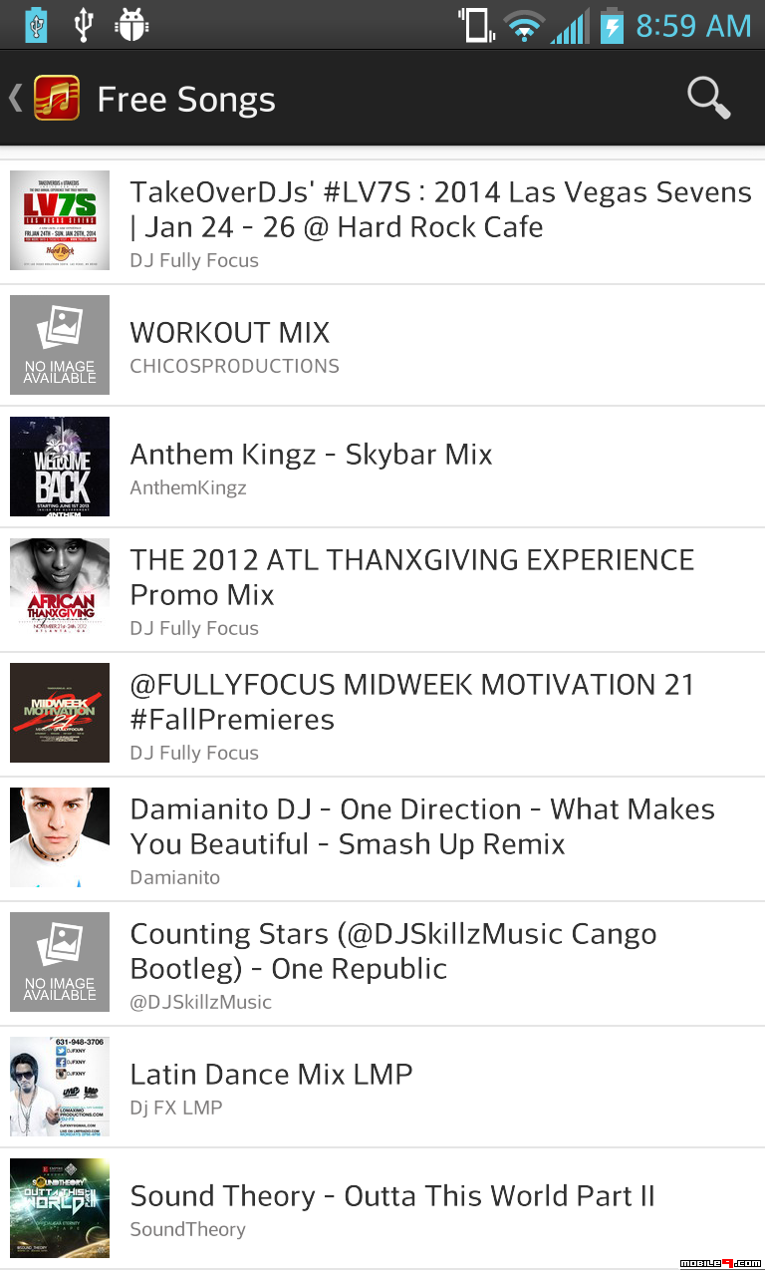Tap the phone vibrate mode icon

click(x=477, y=25)
